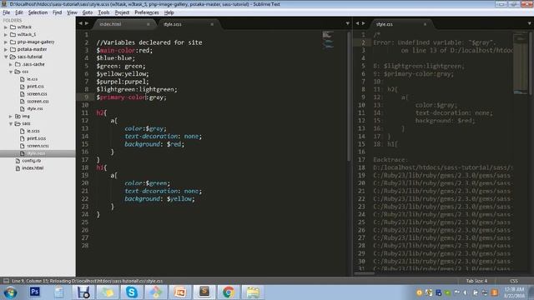Click "color:$gray;" on line 13
Viewport: 534px width, 300px height.
coord(145,128)
